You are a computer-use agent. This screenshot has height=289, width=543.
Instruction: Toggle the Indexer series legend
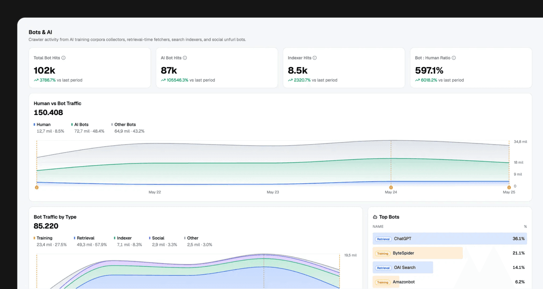coord(123,238)
